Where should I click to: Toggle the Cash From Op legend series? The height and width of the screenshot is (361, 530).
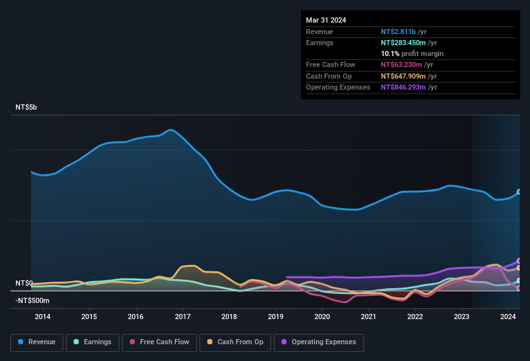(235, 342)
